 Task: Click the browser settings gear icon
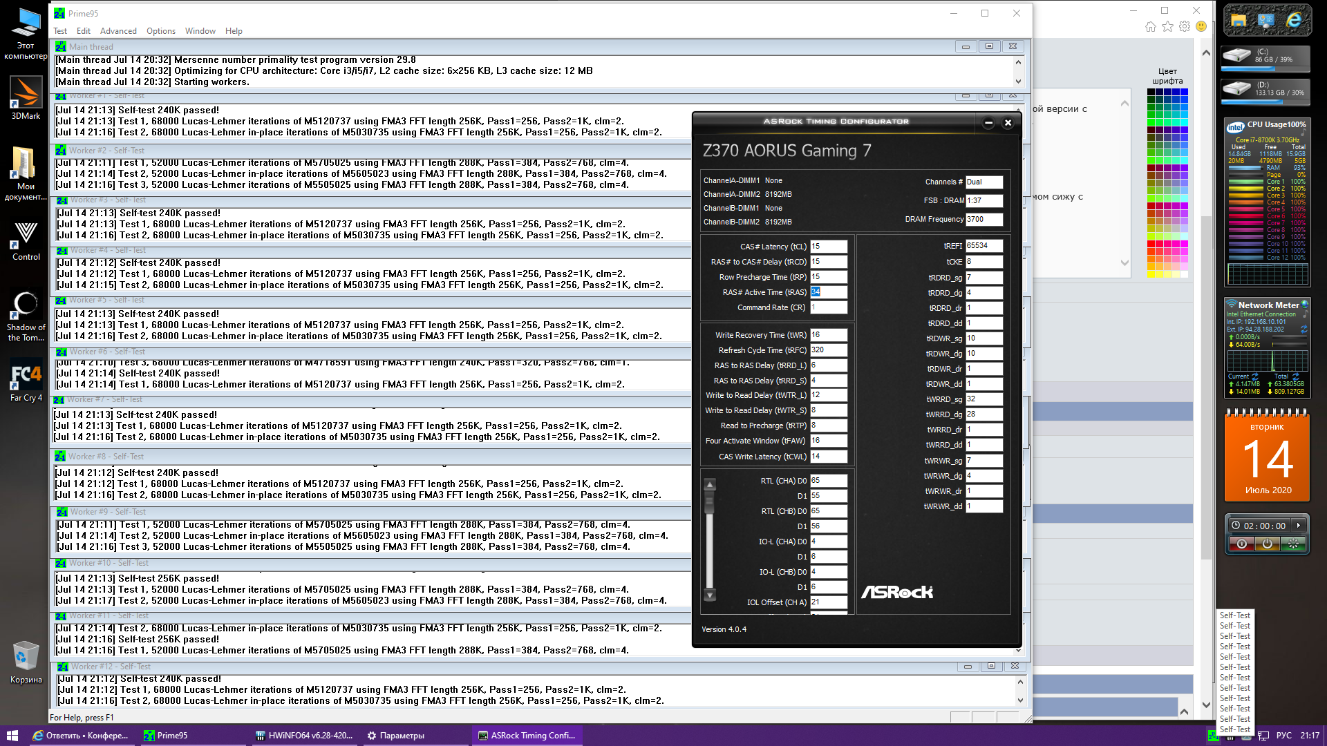[x=1185, y=27]
